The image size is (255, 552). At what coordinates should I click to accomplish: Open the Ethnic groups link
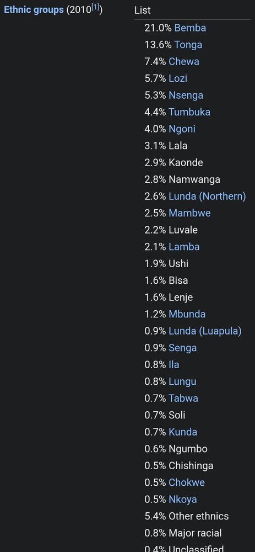(34, 10)
